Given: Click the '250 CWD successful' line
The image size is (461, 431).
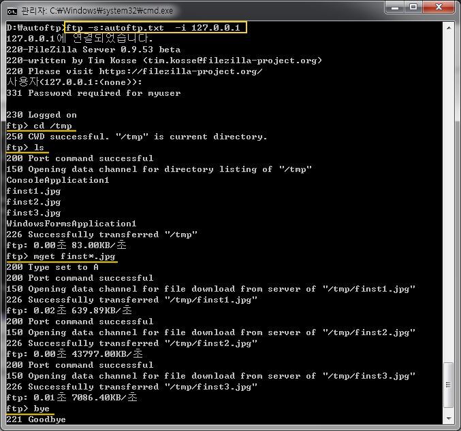Looking at the screenshot, I should (x=137, y=137).
